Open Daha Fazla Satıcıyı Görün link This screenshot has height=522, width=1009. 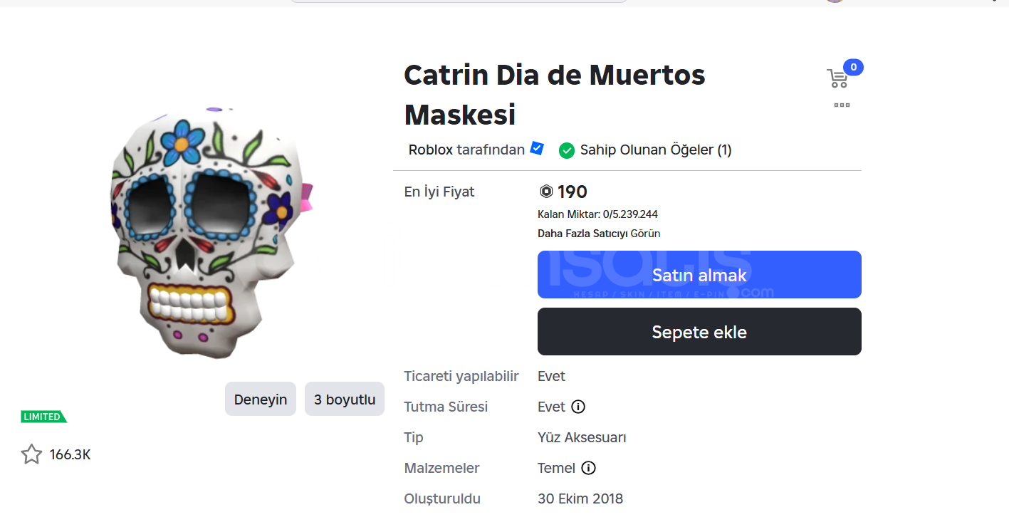[x=599, y=234]
